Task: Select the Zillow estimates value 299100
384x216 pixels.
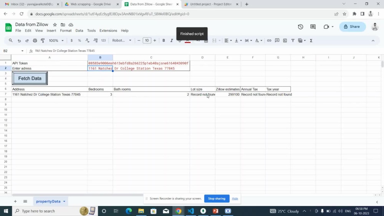Action: pos(227,94)
